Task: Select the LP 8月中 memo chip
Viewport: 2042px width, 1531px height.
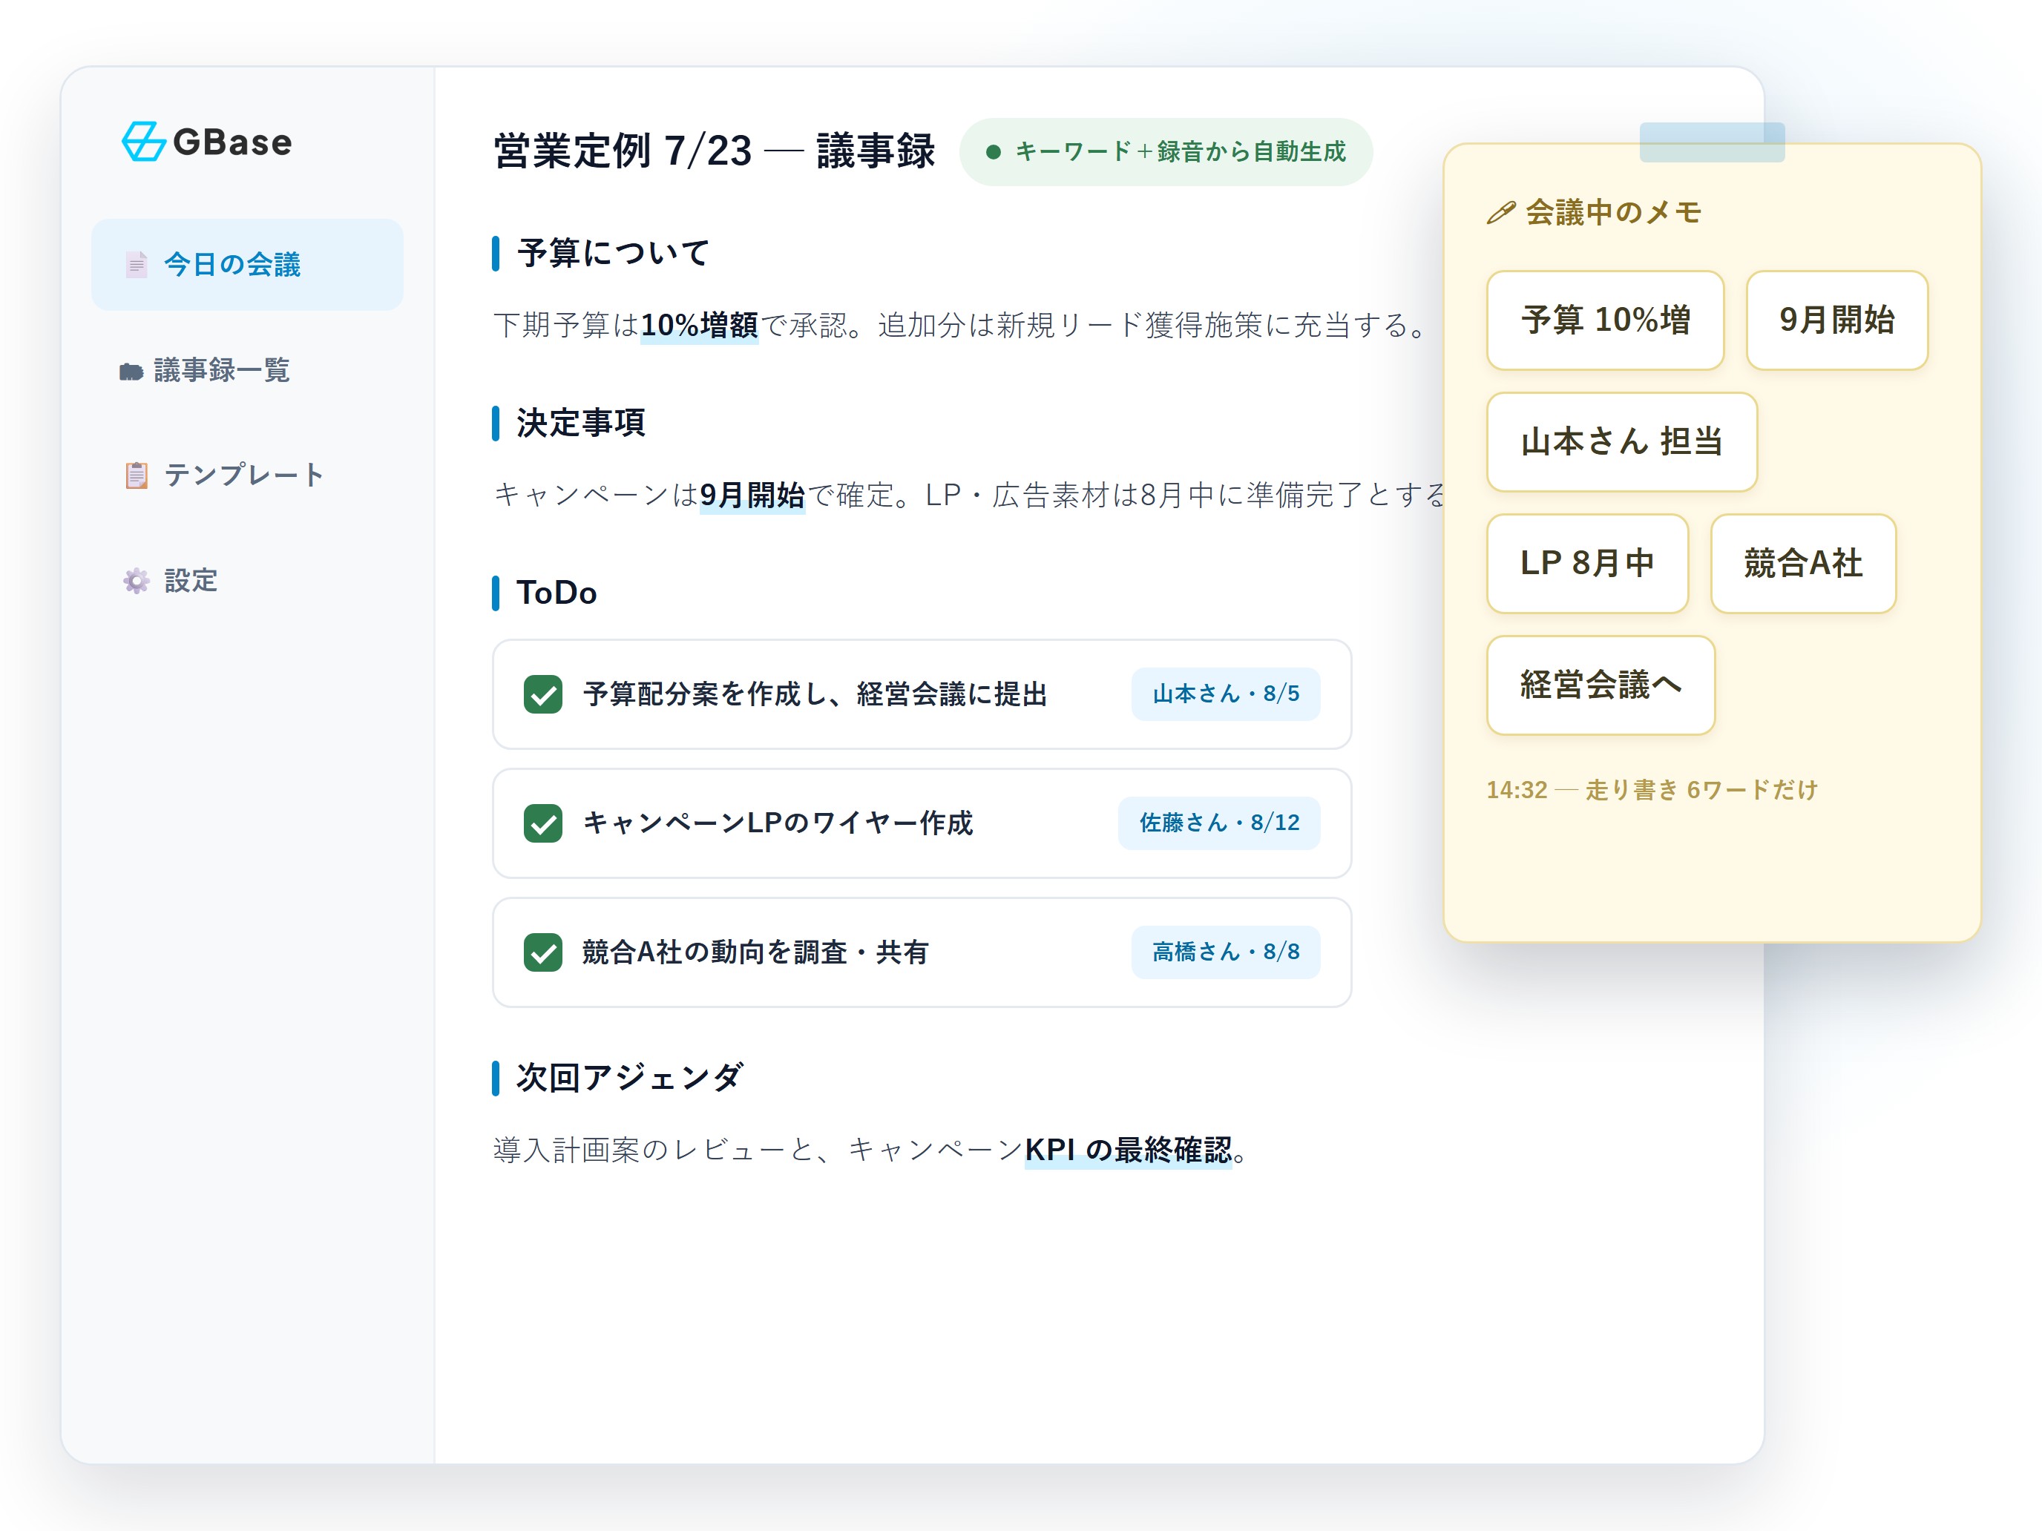Action: pyautogui.click(x=1588, y=564)
